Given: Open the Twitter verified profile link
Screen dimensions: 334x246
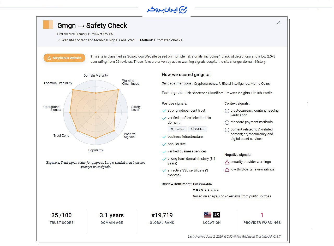Looking at the screenshot, I should [x=177, y=129].
